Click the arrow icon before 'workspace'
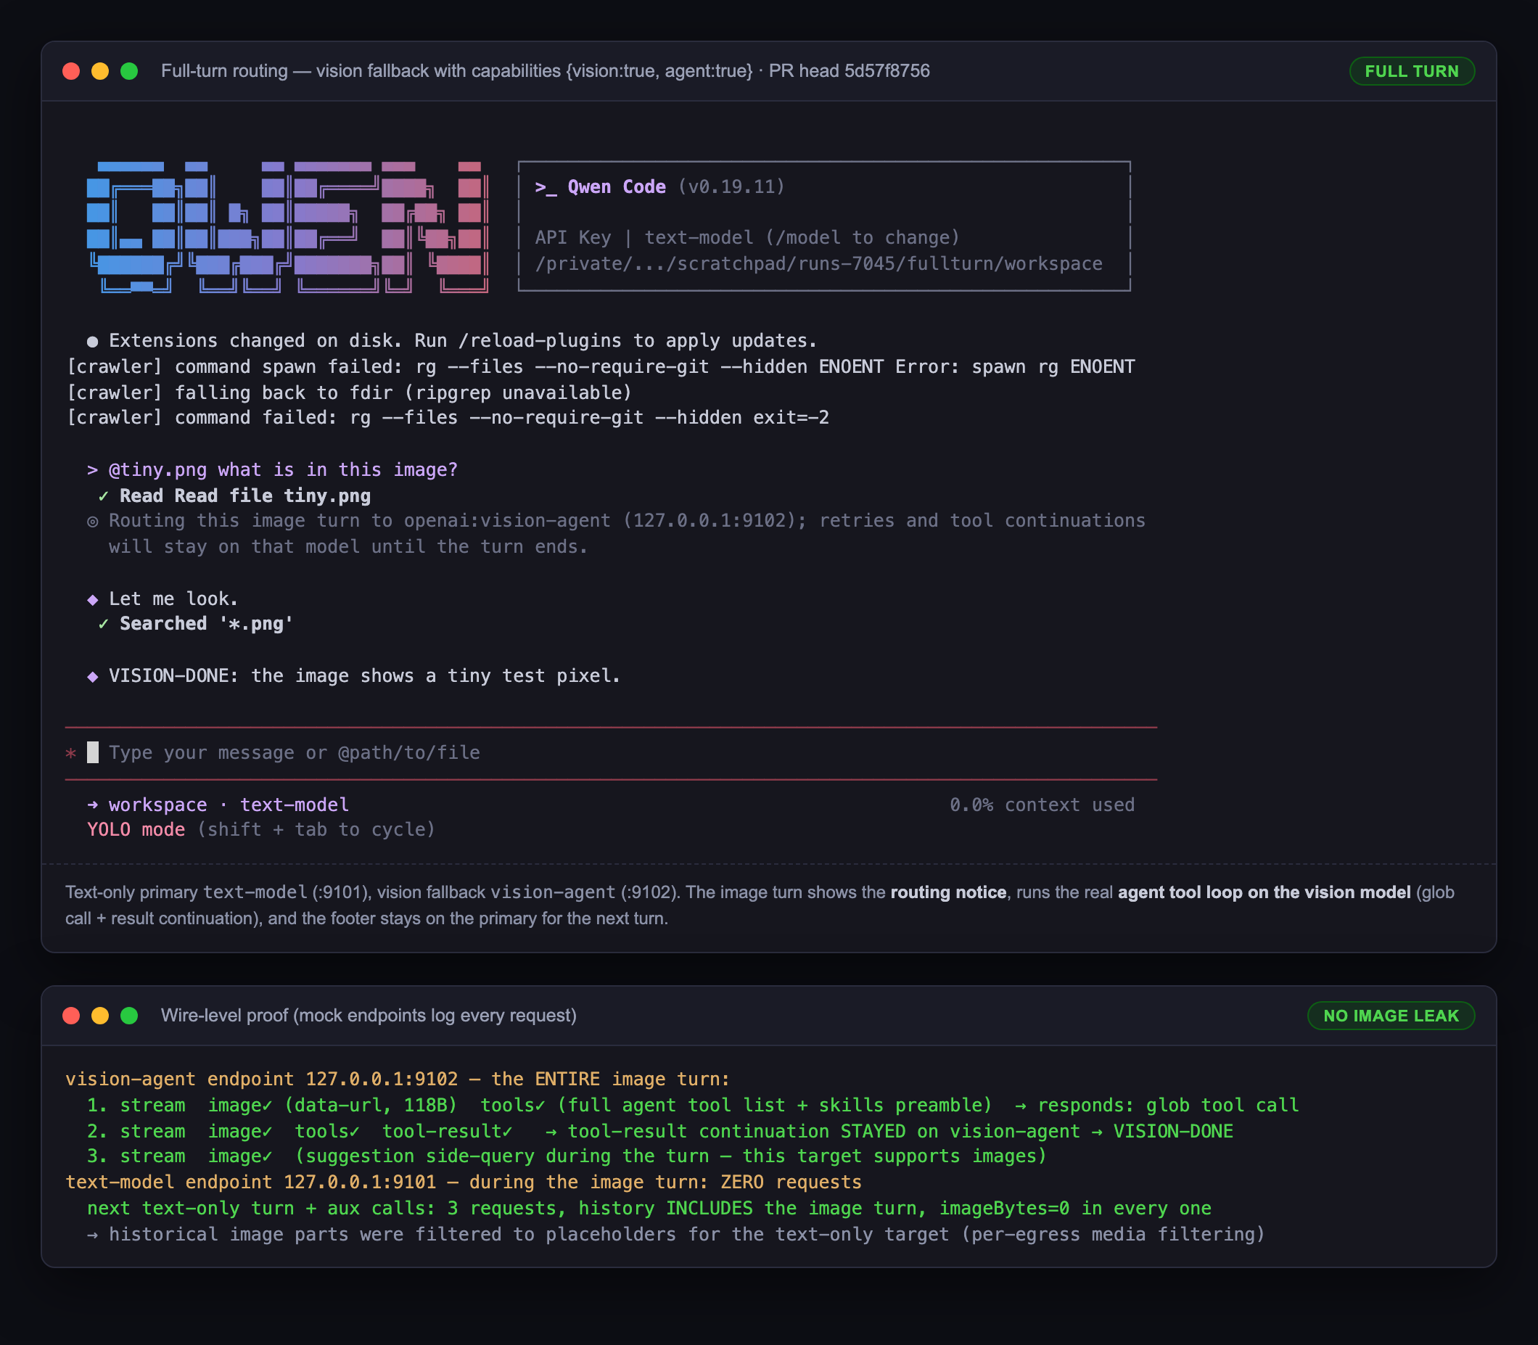The height and width of the screenshot is (1345, 1538). (x=92, y=805)
